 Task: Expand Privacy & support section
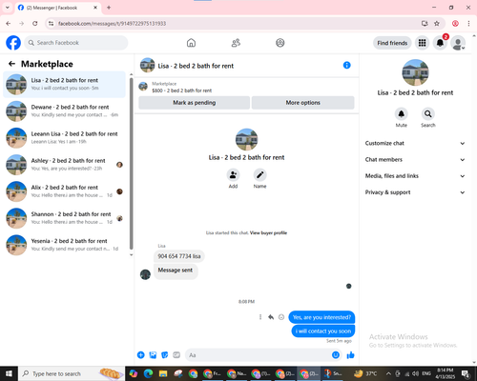click(415, 192)
